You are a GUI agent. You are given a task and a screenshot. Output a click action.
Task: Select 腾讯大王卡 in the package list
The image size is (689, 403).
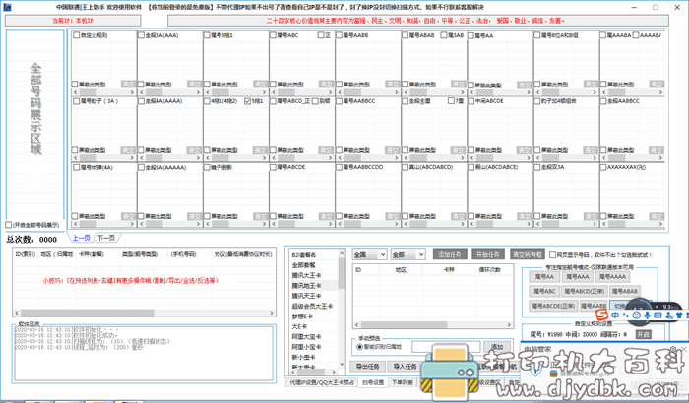tap(306, 275)
